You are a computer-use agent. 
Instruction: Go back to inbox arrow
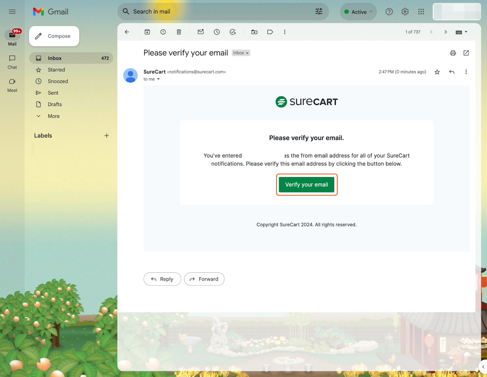pyautogui.click(x=127, y=32)
